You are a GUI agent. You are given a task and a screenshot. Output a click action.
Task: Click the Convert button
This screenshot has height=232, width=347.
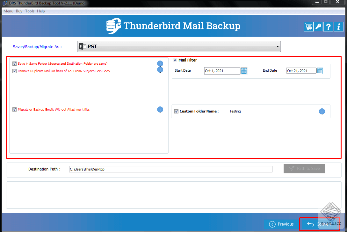click(x=320, y=224)
